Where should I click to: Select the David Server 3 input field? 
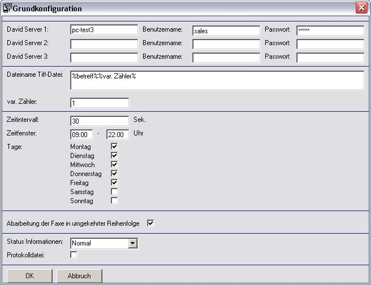pyautogui.click(x=104, y=58)
